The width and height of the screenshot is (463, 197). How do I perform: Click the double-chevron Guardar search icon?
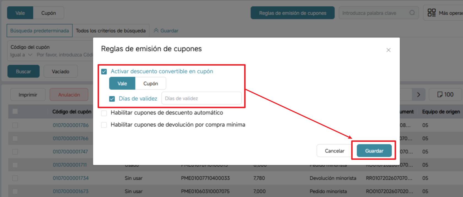156,30
